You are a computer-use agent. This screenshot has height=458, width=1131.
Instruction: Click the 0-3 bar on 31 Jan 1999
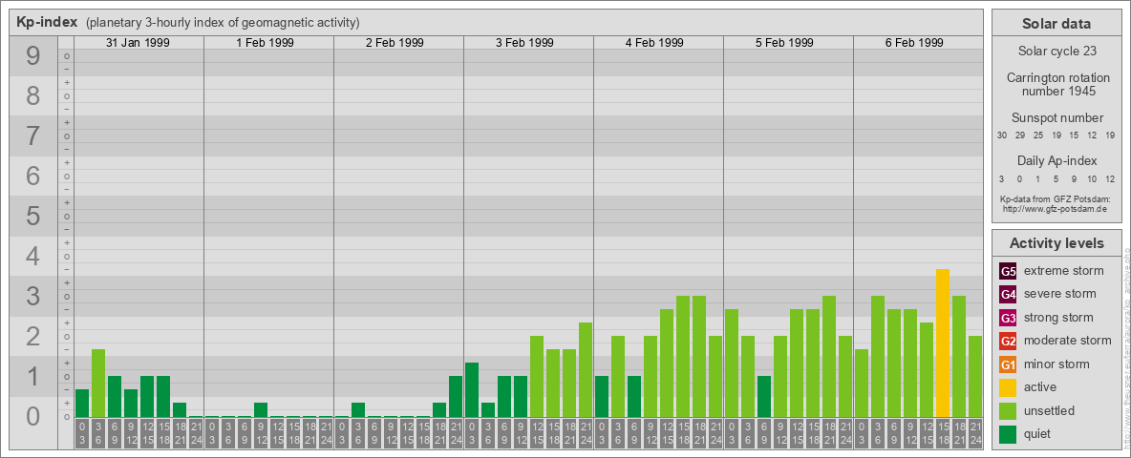82,404
